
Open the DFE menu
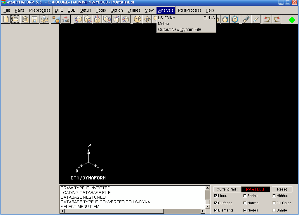59,10
